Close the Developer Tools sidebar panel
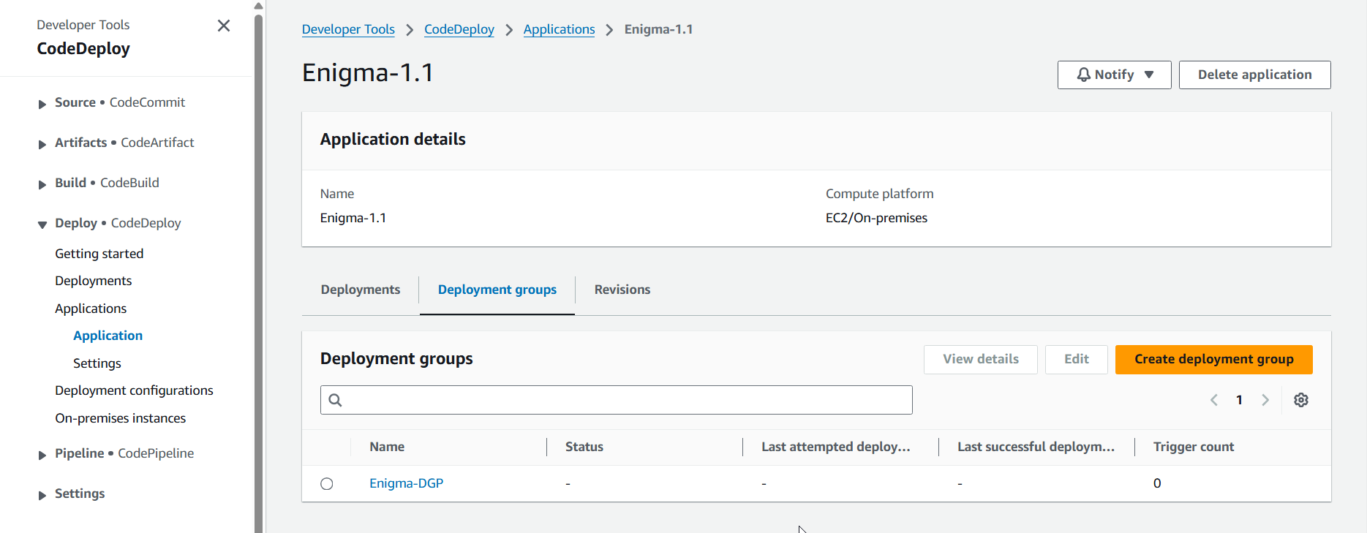1367x533 pixels. pos(224,26)
